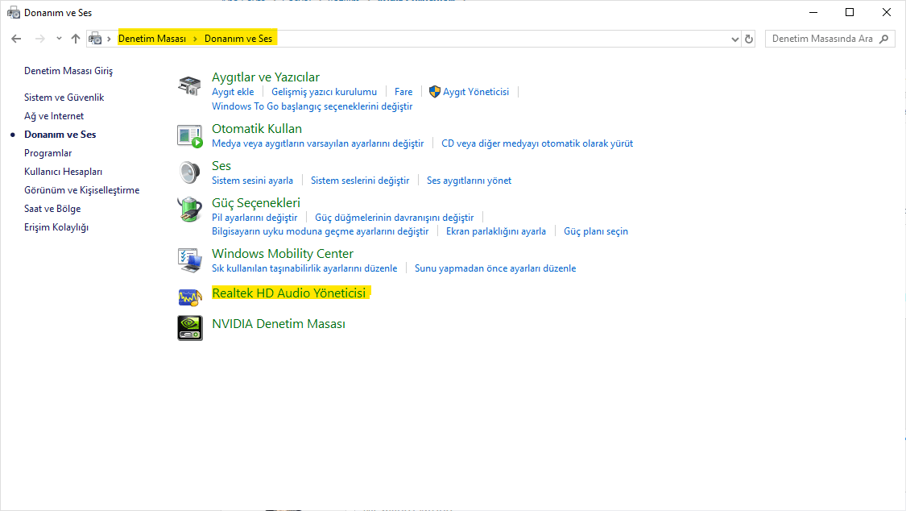Click Donanım ve Ses breadcrumb
The height and width of the screenshot is (511, 906).
(238, 39)
